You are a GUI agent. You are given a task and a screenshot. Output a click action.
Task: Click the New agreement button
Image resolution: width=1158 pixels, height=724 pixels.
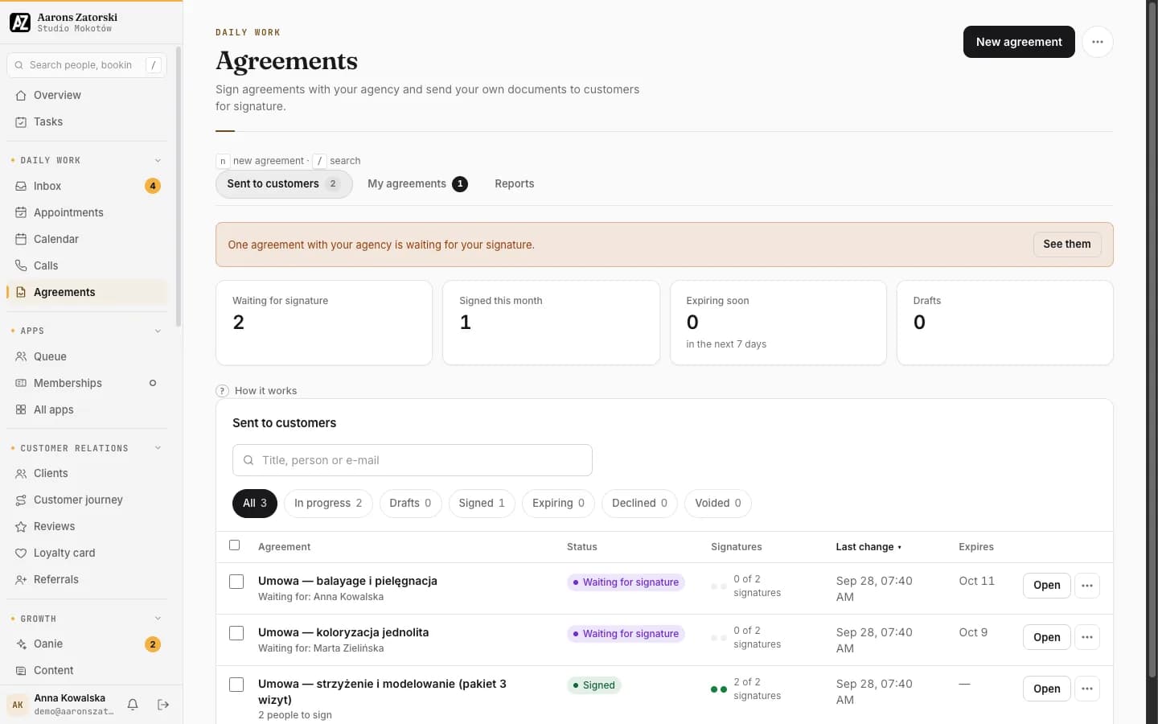coord(1019,42)
